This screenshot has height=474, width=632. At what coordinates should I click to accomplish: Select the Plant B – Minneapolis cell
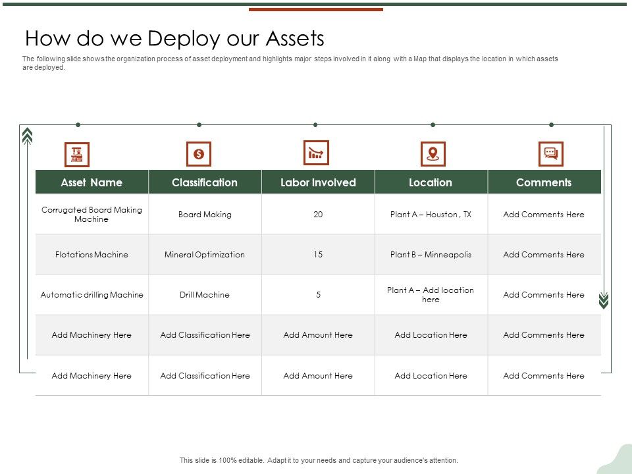coord(431,254)
